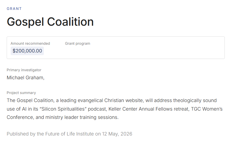Image resolution: width=232 pixels, height=143 pixels.
Task: Click the Amount recommended label
Action: 30,43
